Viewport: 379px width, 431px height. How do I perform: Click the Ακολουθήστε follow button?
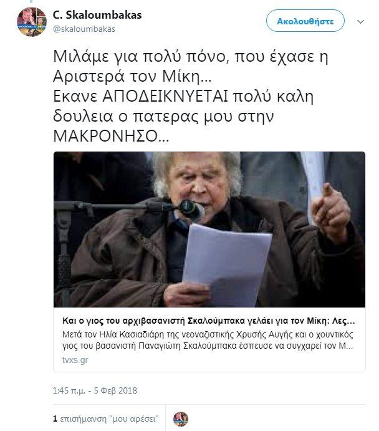(305, 21)
